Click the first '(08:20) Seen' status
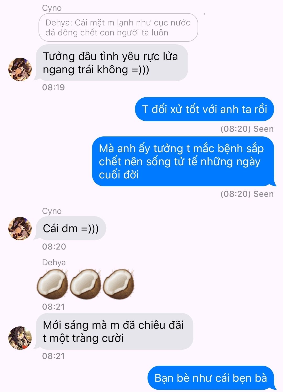Viewport: 283px width, 392px height. click(x=247, y=129)
